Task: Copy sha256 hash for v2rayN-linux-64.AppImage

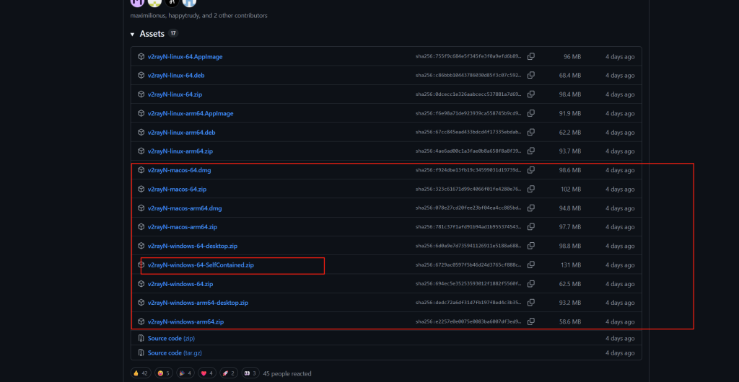Action: 530,56
